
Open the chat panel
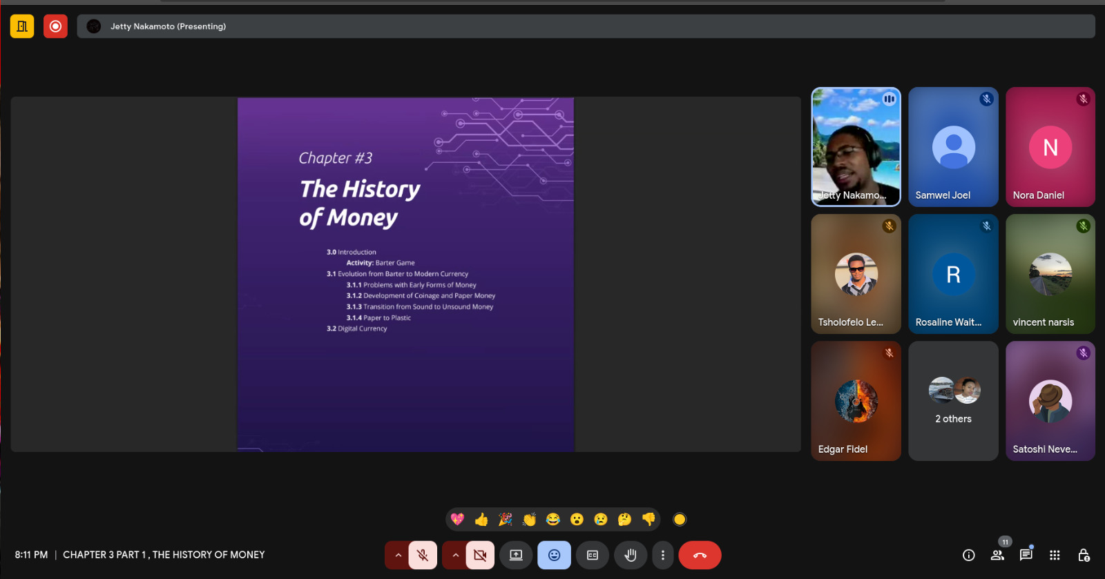point(1026,555)
